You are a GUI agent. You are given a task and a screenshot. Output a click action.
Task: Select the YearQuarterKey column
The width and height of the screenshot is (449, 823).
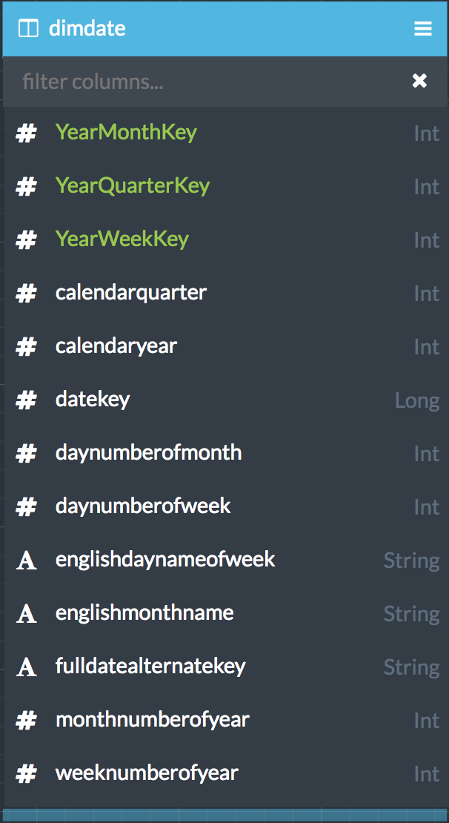pyautogui.click(x=226, y=186)
